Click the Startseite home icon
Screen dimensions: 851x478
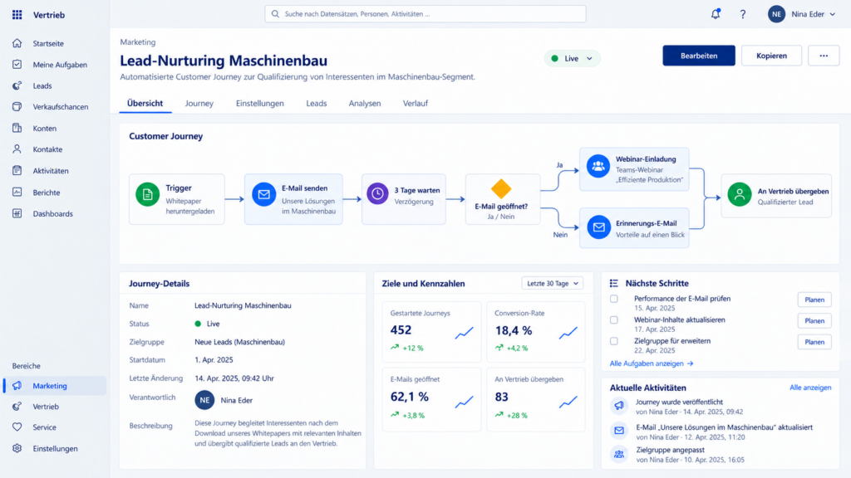pyautogui.click(x=17, y=43)
